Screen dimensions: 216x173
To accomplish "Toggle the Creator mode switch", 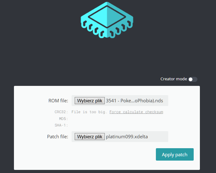I will pyautogui.click(x=192, y=79).
